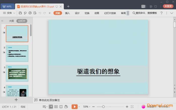The height and width of the screenshot is (110, 176).
Task: Open the 动画 ribbon tab
Action: pyautogui.click(x=97, y=13)
